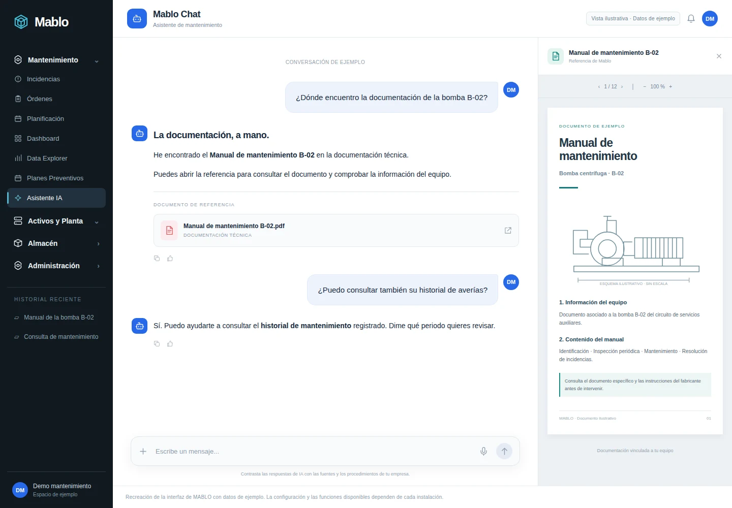This screenshot has width=732, height=508.
Task: Like the first assistant reply about the manual
Action: 170,259
